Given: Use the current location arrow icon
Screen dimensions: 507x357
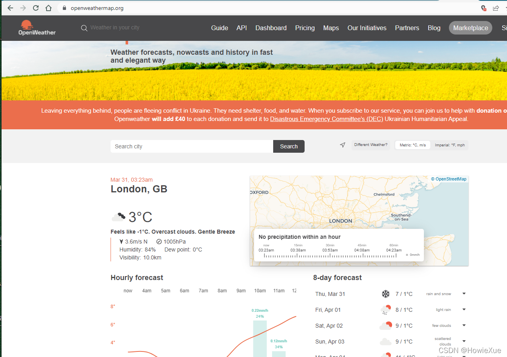Looking at the screenshot, I should coord(343,145).
